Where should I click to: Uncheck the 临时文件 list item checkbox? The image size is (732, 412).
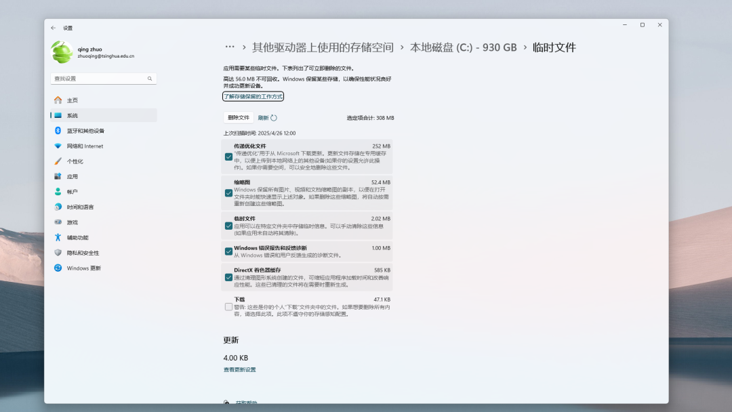click(229, 226)
